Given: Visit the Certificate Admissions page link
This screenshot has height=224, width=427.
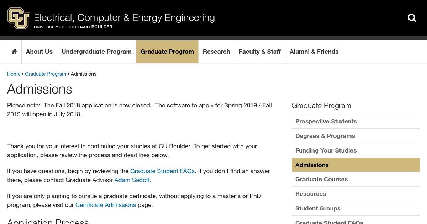Looking at the screenshot, I should click(106, 205).
